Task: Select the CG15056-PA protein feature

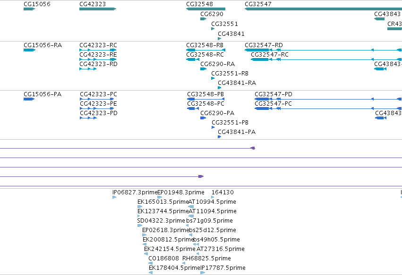Action: 29,99
